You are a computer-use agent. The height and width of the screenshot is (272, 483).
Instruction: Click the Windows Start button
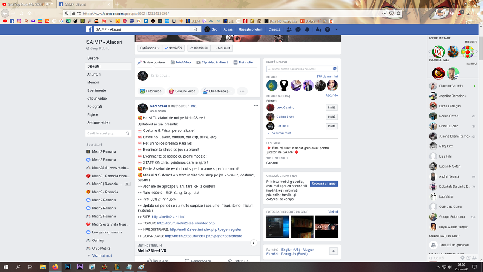pos(6,267)
